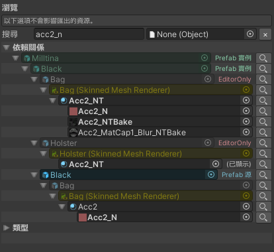Image resolution: width=274 pixels, height=252 pixels.
Task: Click the magnifier on Holster EditorOnly row
Action: click(x=263, y=143)
